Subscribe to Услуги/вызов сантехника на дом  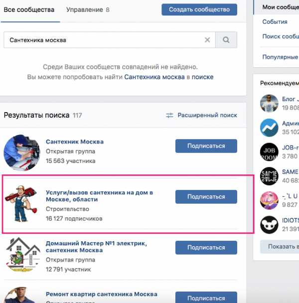pos(206,197)
